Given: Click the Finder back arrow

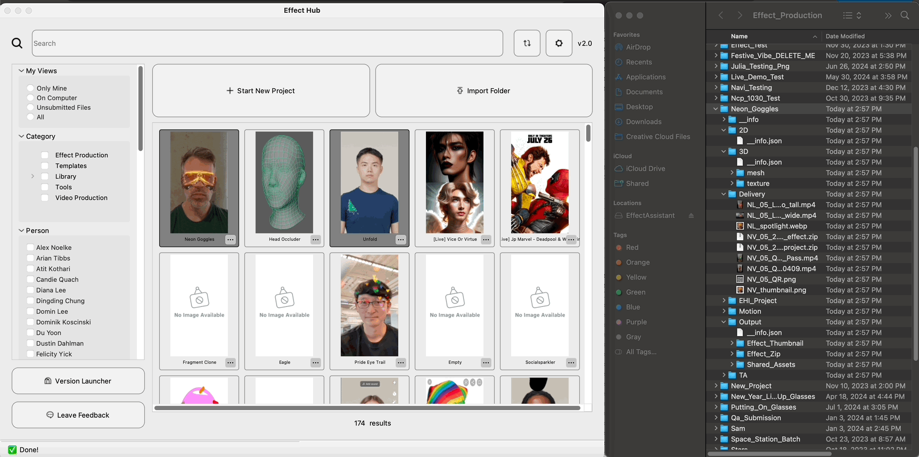Looking at the screenshot, I should coord(721,15).
